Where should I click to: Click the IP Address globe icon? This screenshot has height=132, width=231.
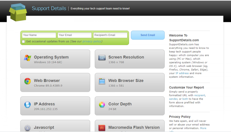tap(27, 104)
